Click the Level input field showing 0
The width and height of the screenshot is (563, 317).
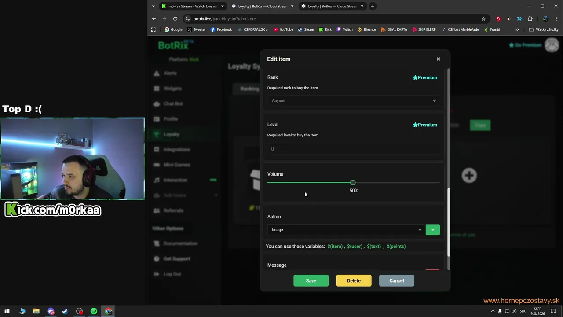(354, 149)
